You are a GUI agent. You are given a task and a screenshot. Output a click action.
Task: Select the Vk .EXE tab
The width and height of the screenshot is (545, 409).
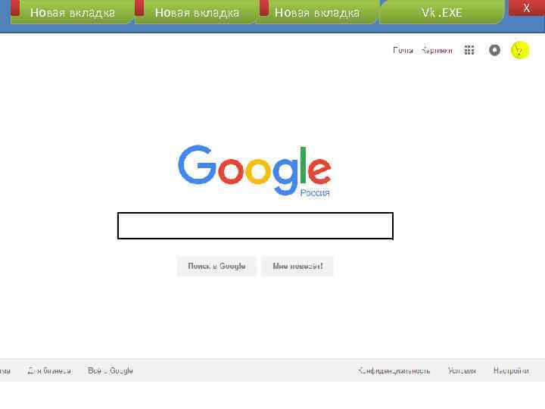coord(442,13)
